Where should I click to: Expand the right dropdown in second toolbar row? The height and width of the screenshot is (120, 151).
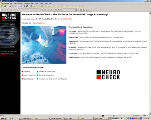click(x=76, y=10)
